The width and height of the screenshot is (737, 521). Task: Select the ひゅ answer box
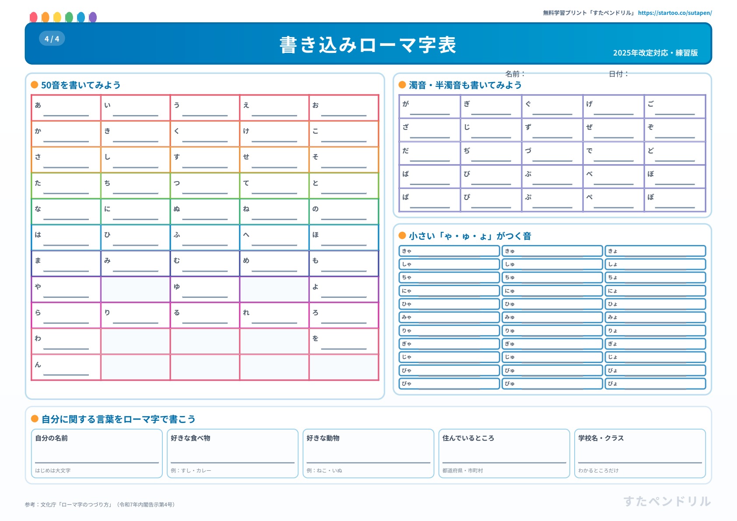[x=552, y=304]
